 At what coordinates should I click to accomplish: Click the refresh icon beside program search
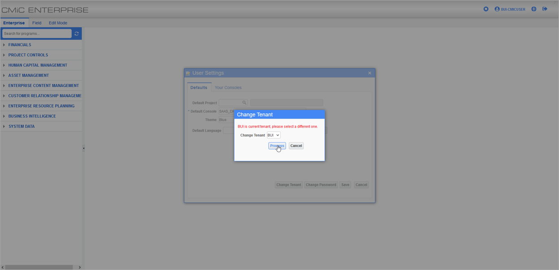coord(77,34)
